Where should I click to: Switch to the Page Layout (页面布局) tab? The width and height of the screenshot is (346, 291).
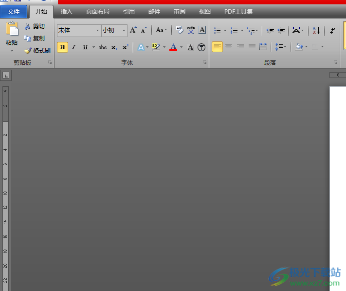[x=98, y=12]
